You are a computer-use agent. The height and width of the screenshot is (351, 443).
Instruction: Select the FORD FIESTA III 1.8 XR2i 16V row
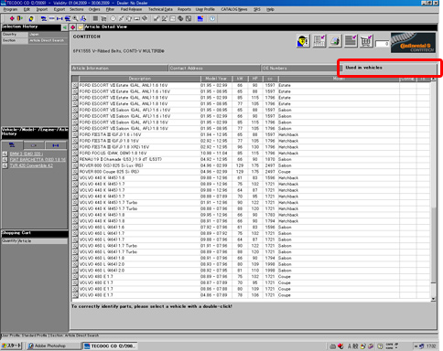click(x=252, y=147)
